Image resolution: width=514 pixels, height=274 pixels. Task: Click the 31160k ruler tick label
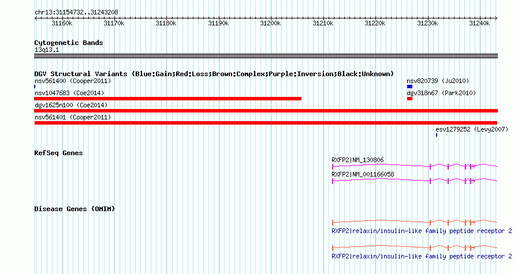click(62, 23)
